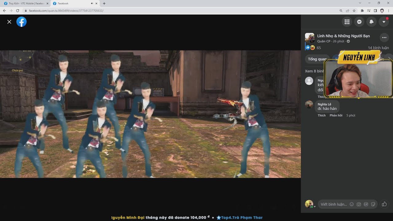Attach a photo with the camera icon
This screenshot has width=393, height=221.
click(x=359, y=204)
